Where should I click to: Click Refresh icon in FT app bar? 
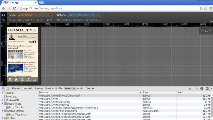pos(28,79)
